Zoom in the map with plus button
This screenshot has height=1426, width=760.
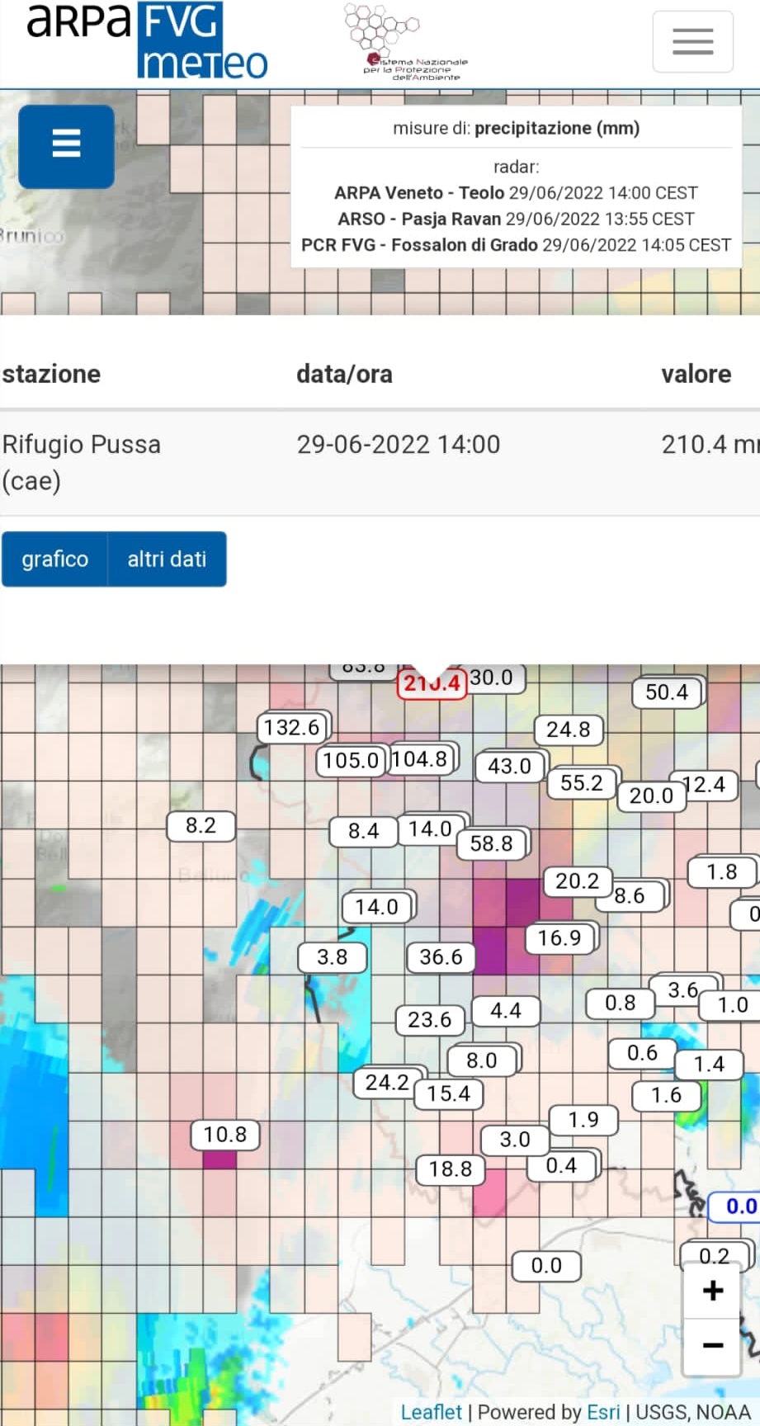coord(712,1290)
